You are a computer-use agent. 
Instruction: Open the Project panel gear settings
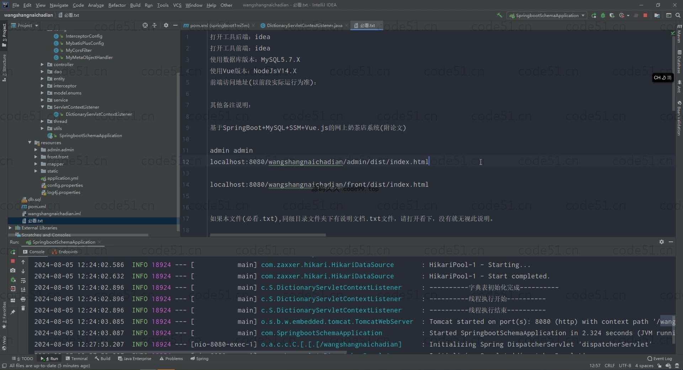166,25
